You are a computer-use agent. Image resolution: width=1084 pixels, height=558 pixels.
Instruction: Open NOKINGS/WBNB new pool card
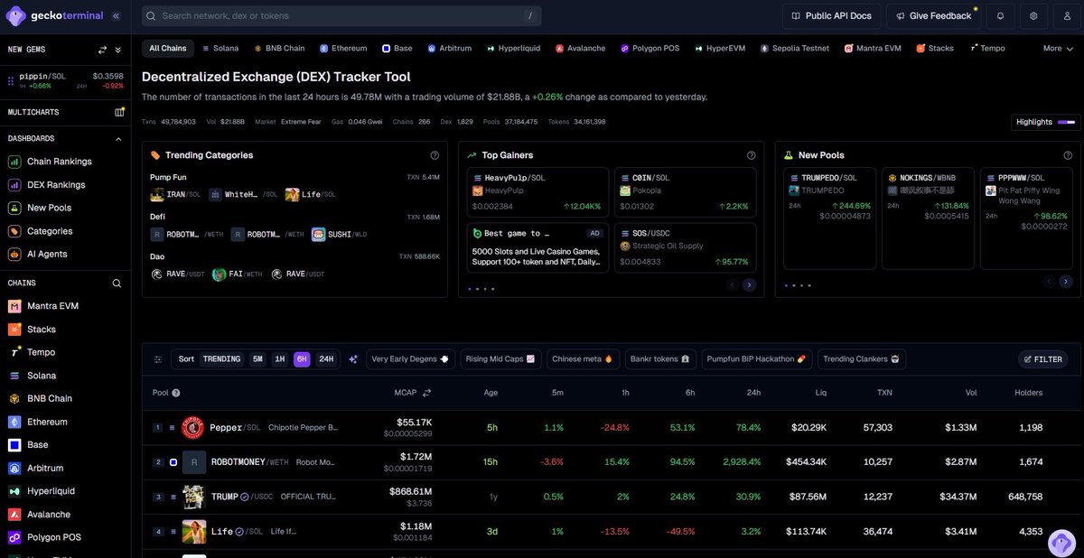(x=928, y=218)
